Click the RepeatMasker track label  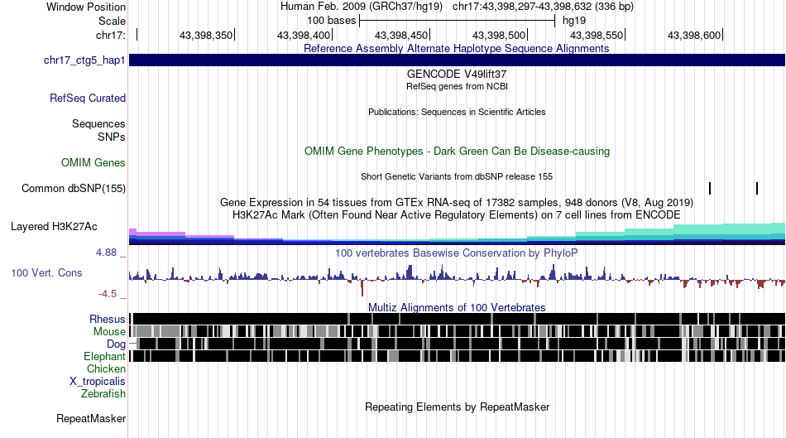(x=91, y=418)
